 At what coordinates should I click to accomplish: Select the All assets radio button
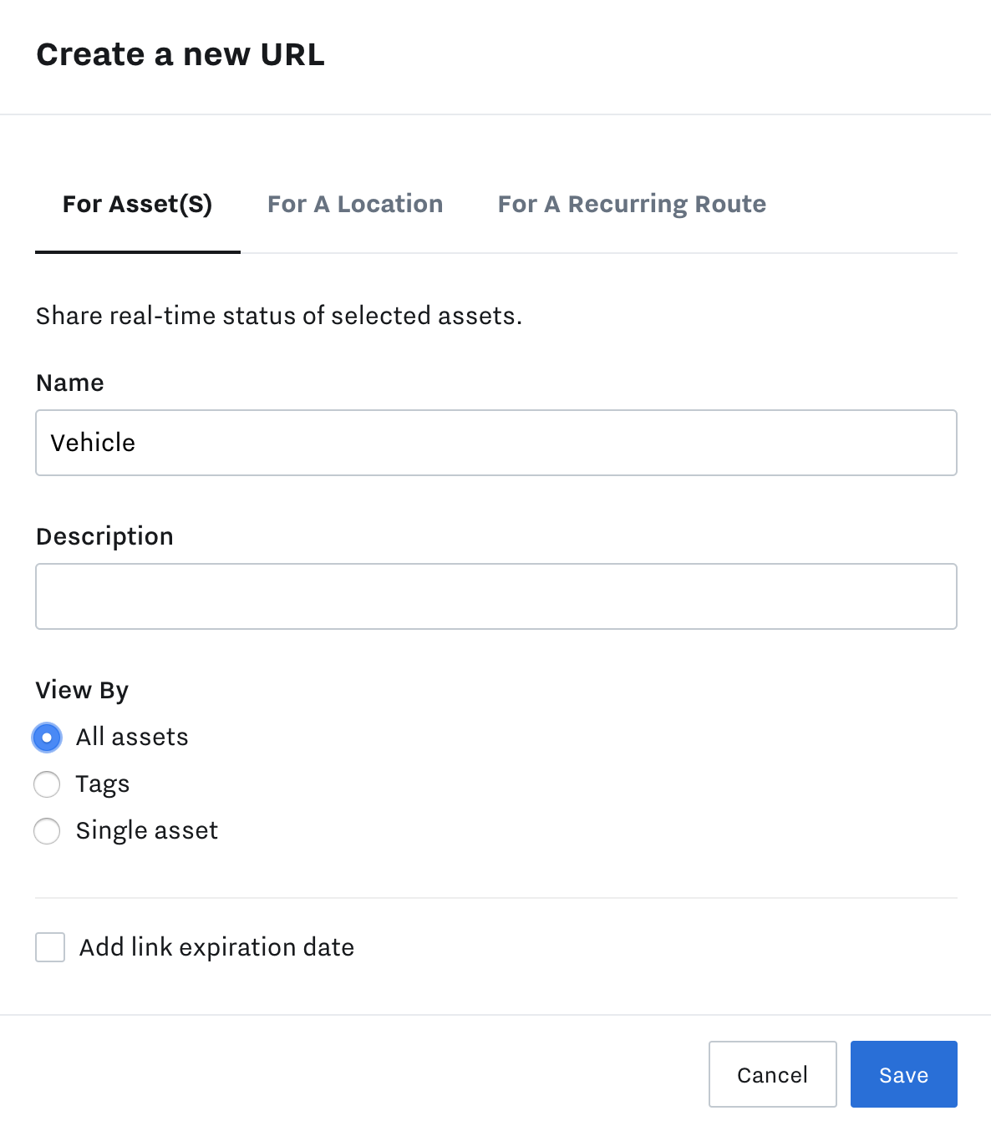coord(47,738)
